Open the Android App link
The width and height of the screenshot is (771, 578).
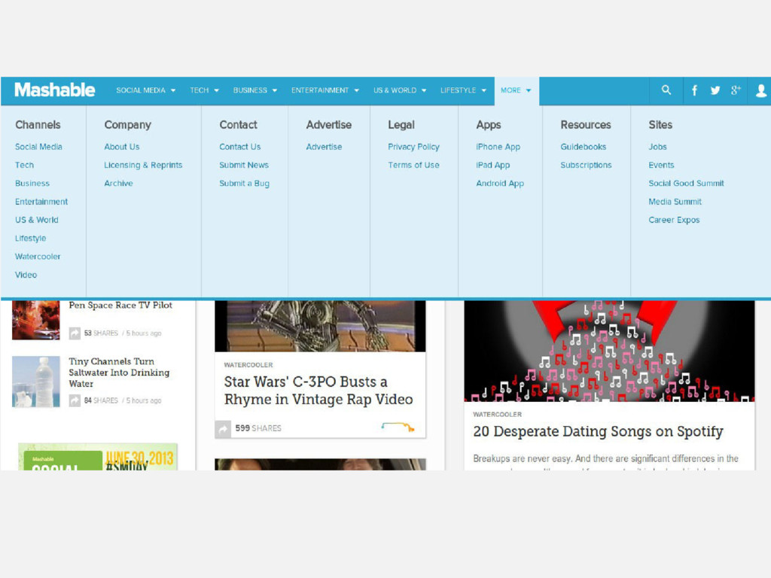pos(500,184)
